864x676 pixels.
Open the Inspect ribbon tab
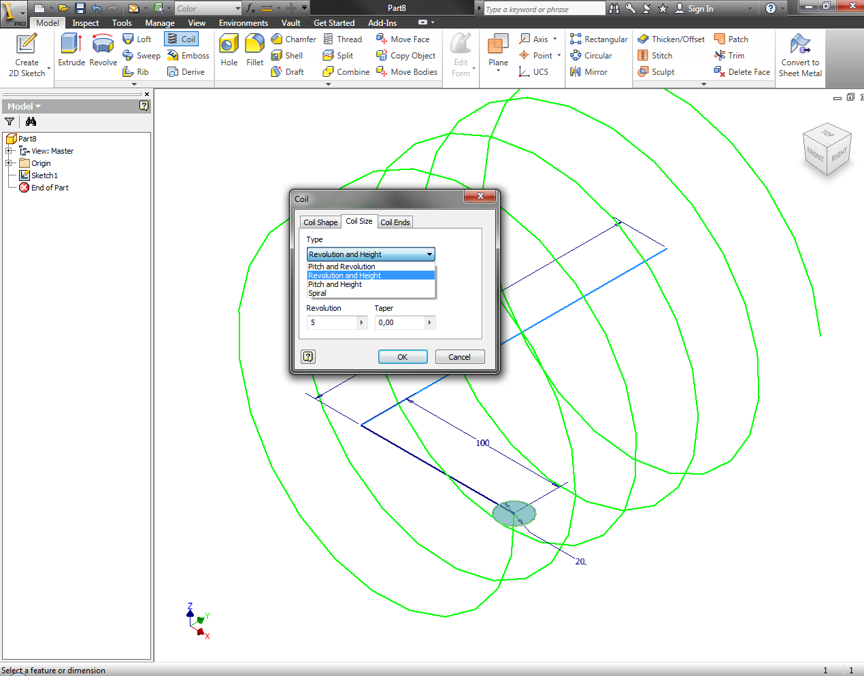point(86,23)
